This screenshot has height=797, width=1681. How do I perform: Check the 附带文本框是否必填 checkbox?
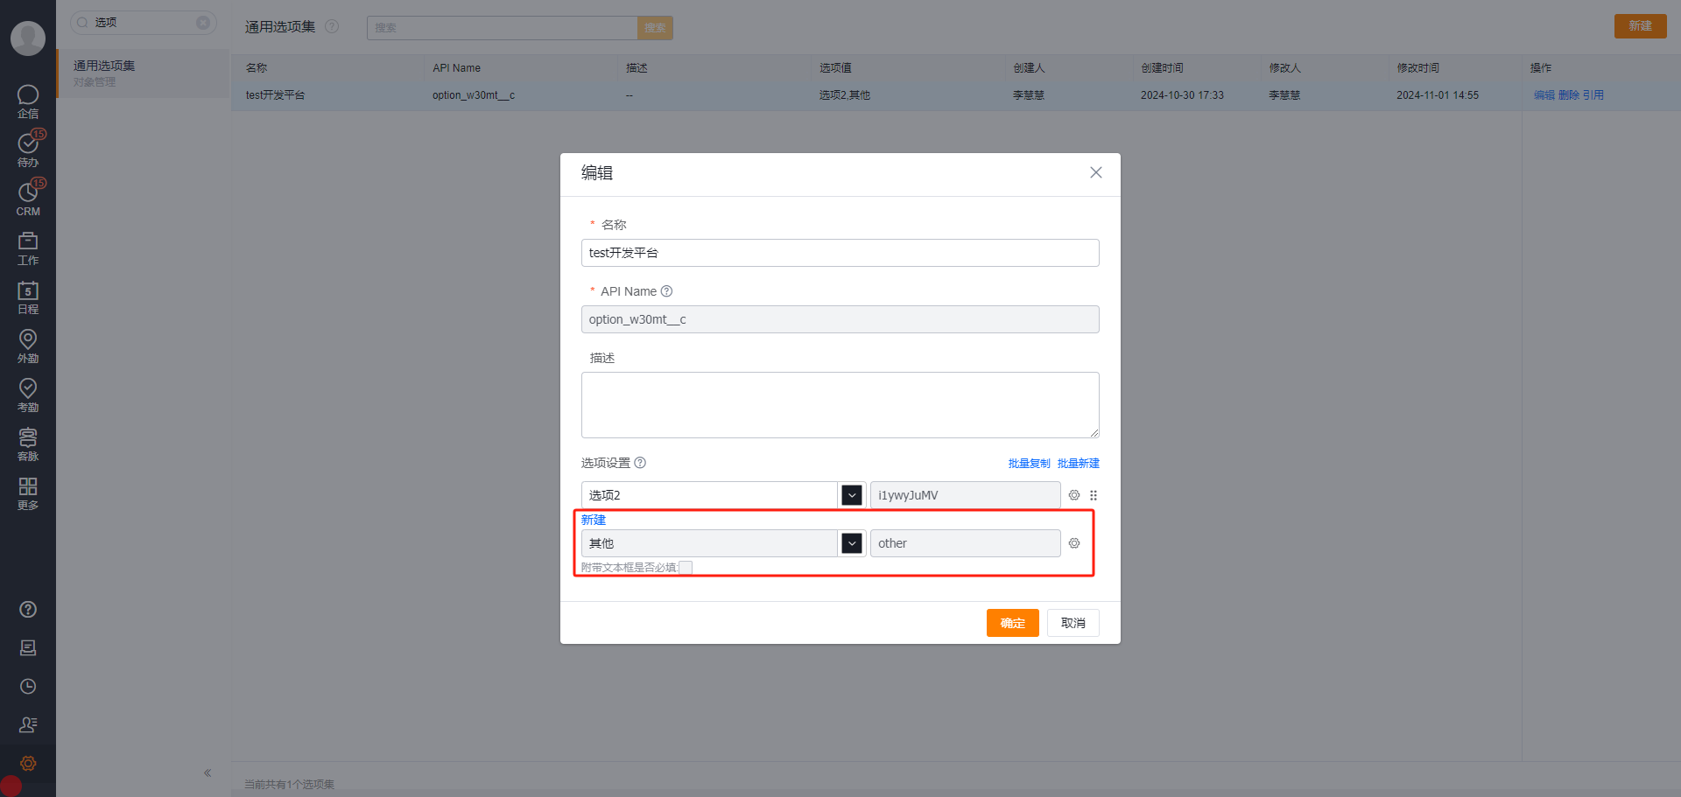pos(686,567)
